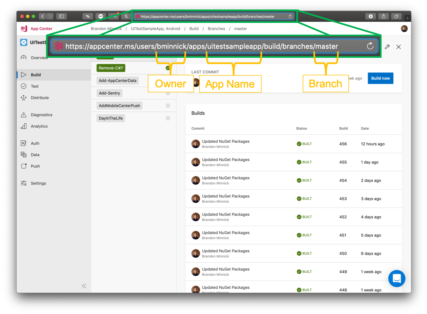Go back with the browser back arrow

point(43,16)
